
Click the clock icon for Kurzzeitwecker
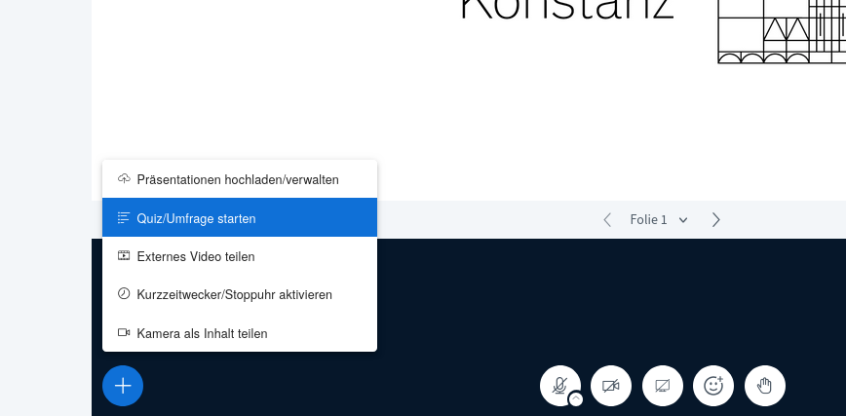(124, 294)
